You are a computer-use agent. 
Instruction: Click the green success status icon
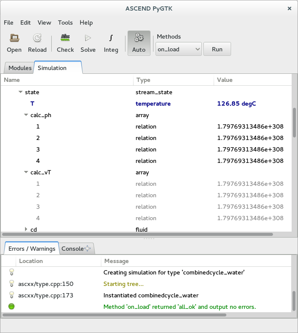pyautogui.click(x=11, y=306)
